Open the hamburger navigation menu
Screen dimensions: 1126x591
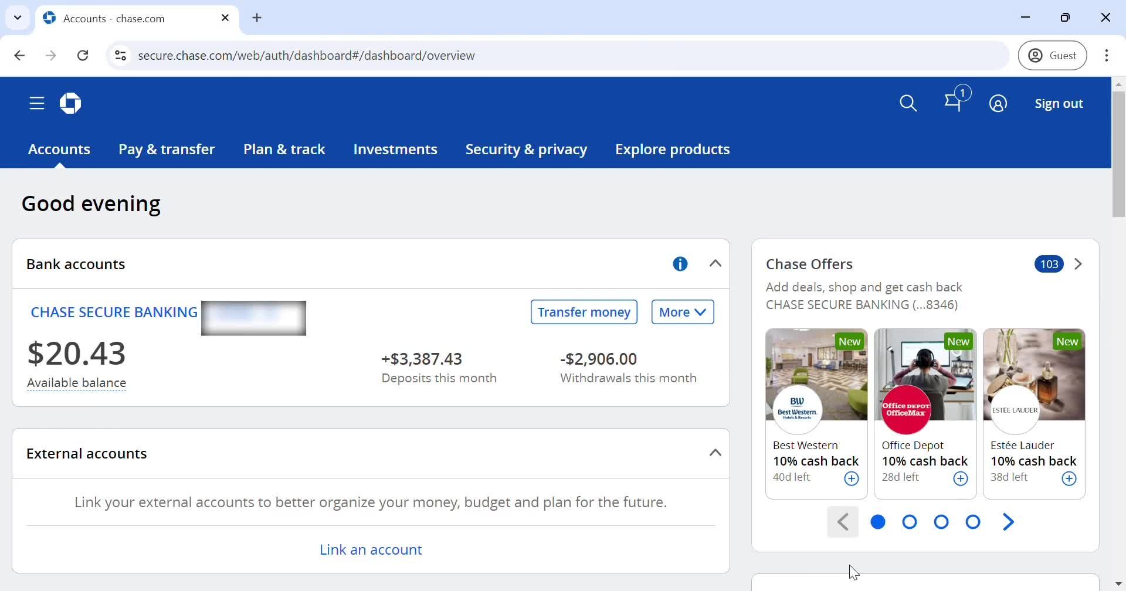click(37, 104)
